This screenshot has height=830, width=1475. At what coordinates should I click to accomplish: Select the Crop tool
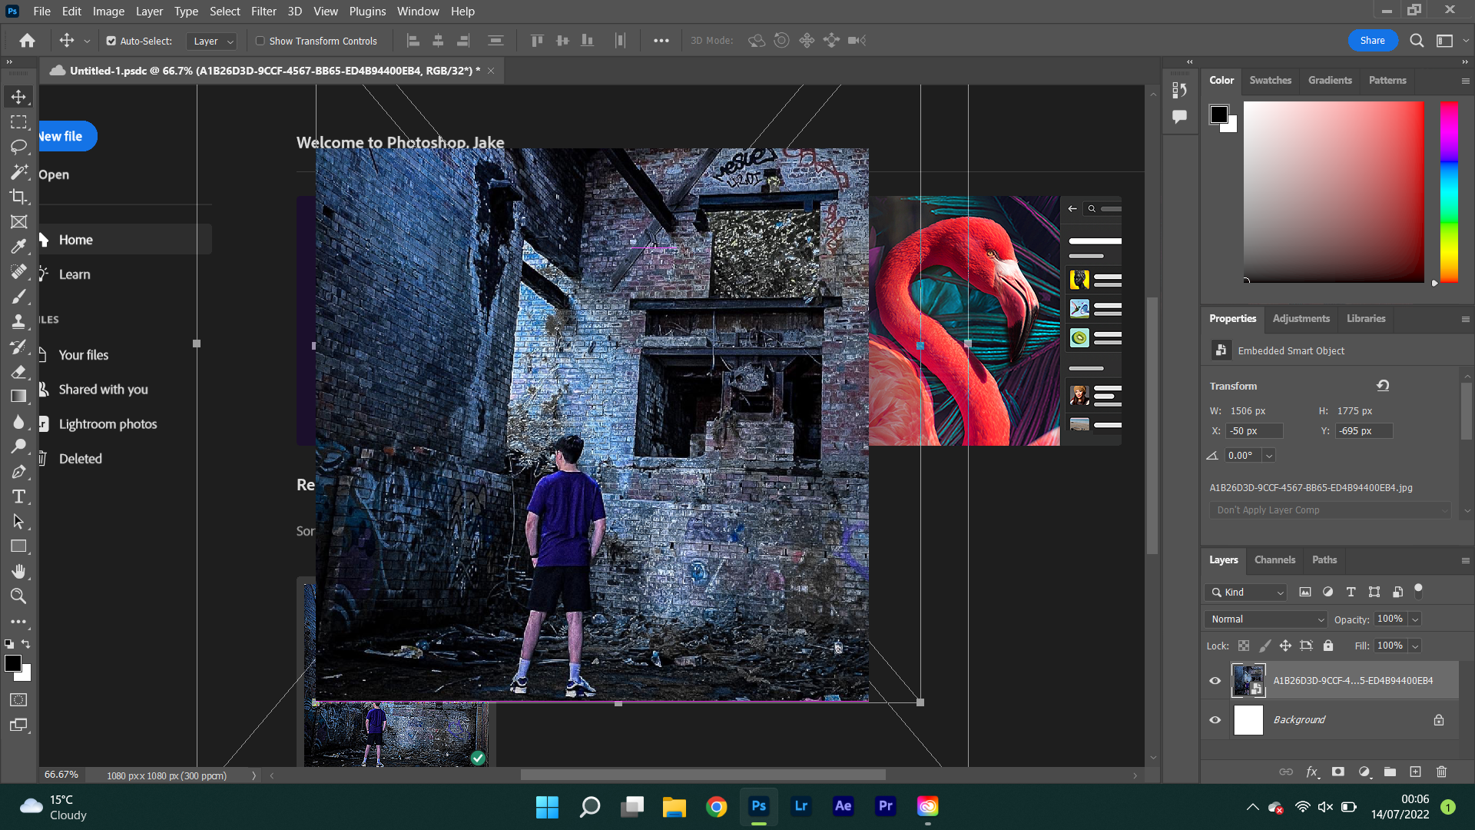click(x=19, y=197)
